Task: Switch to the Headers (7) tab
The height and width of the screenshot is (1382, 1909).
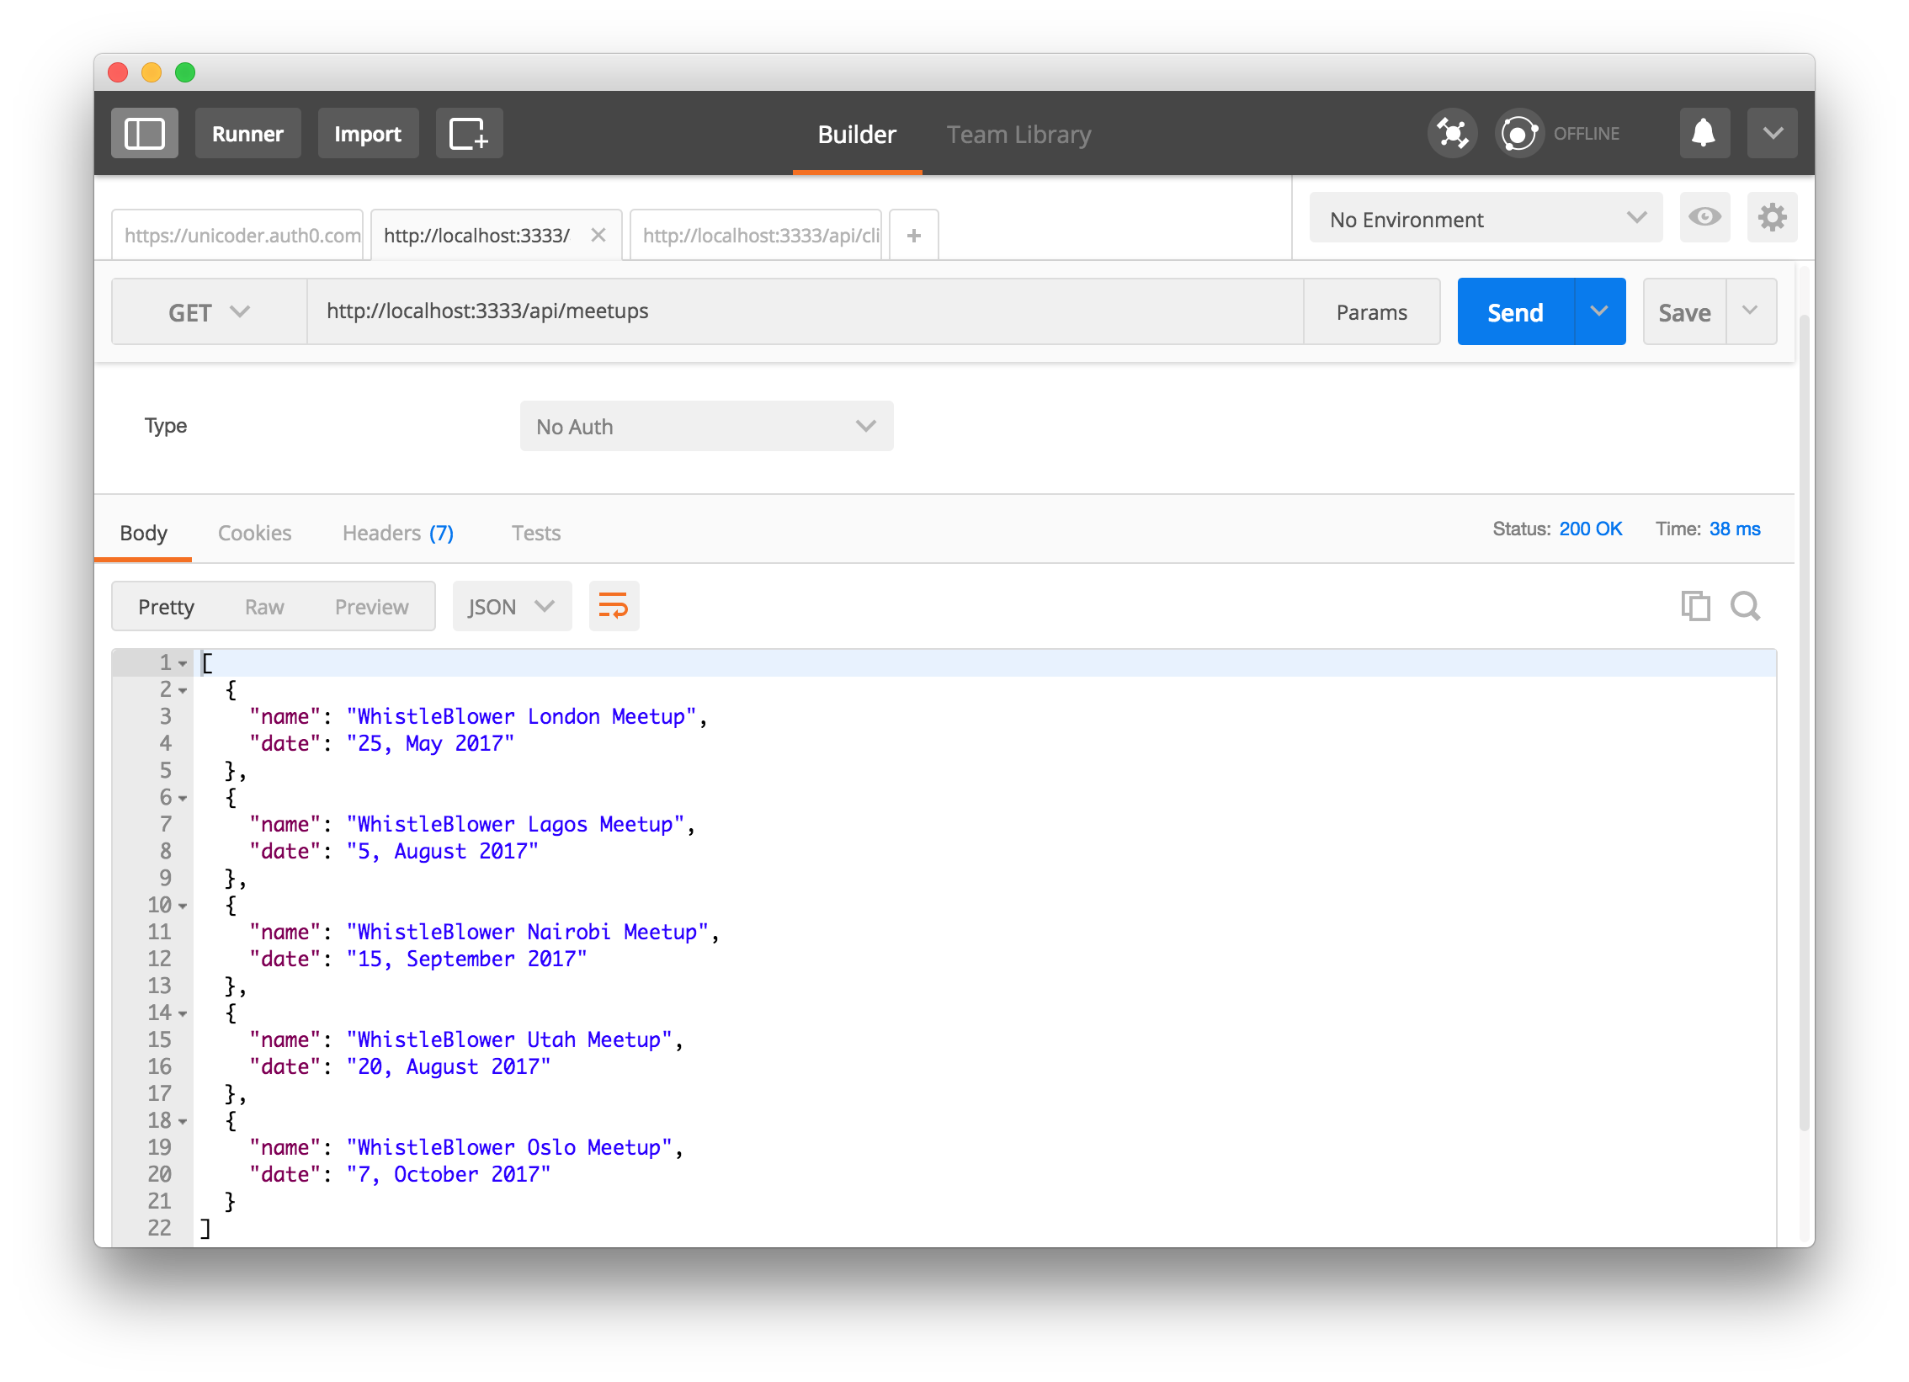Action: click(397, 533)
